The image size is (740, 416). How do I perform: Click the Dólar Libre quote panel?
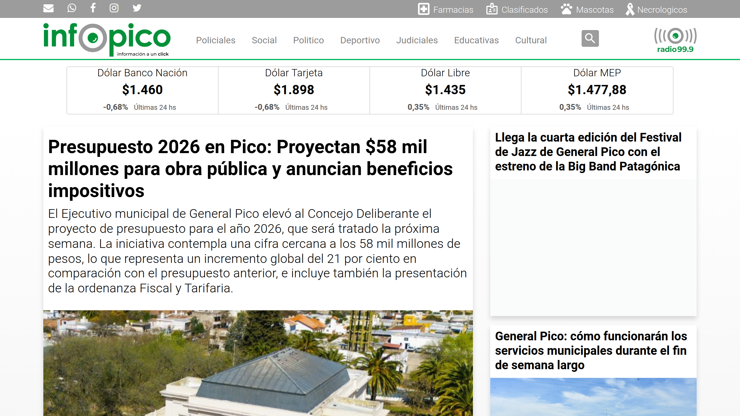pyautogui.click(x=445, y=90)
